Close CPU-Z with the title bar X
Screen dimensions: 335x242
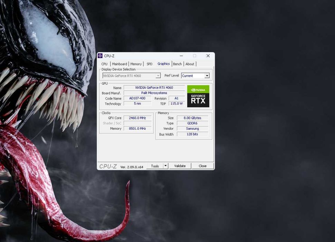[x=208, y=56]
